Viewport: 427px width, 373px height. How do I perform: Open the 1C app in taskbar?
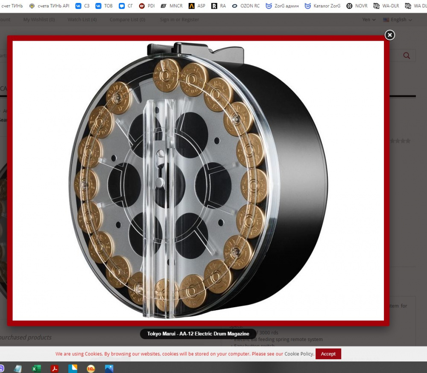(91, 368)
